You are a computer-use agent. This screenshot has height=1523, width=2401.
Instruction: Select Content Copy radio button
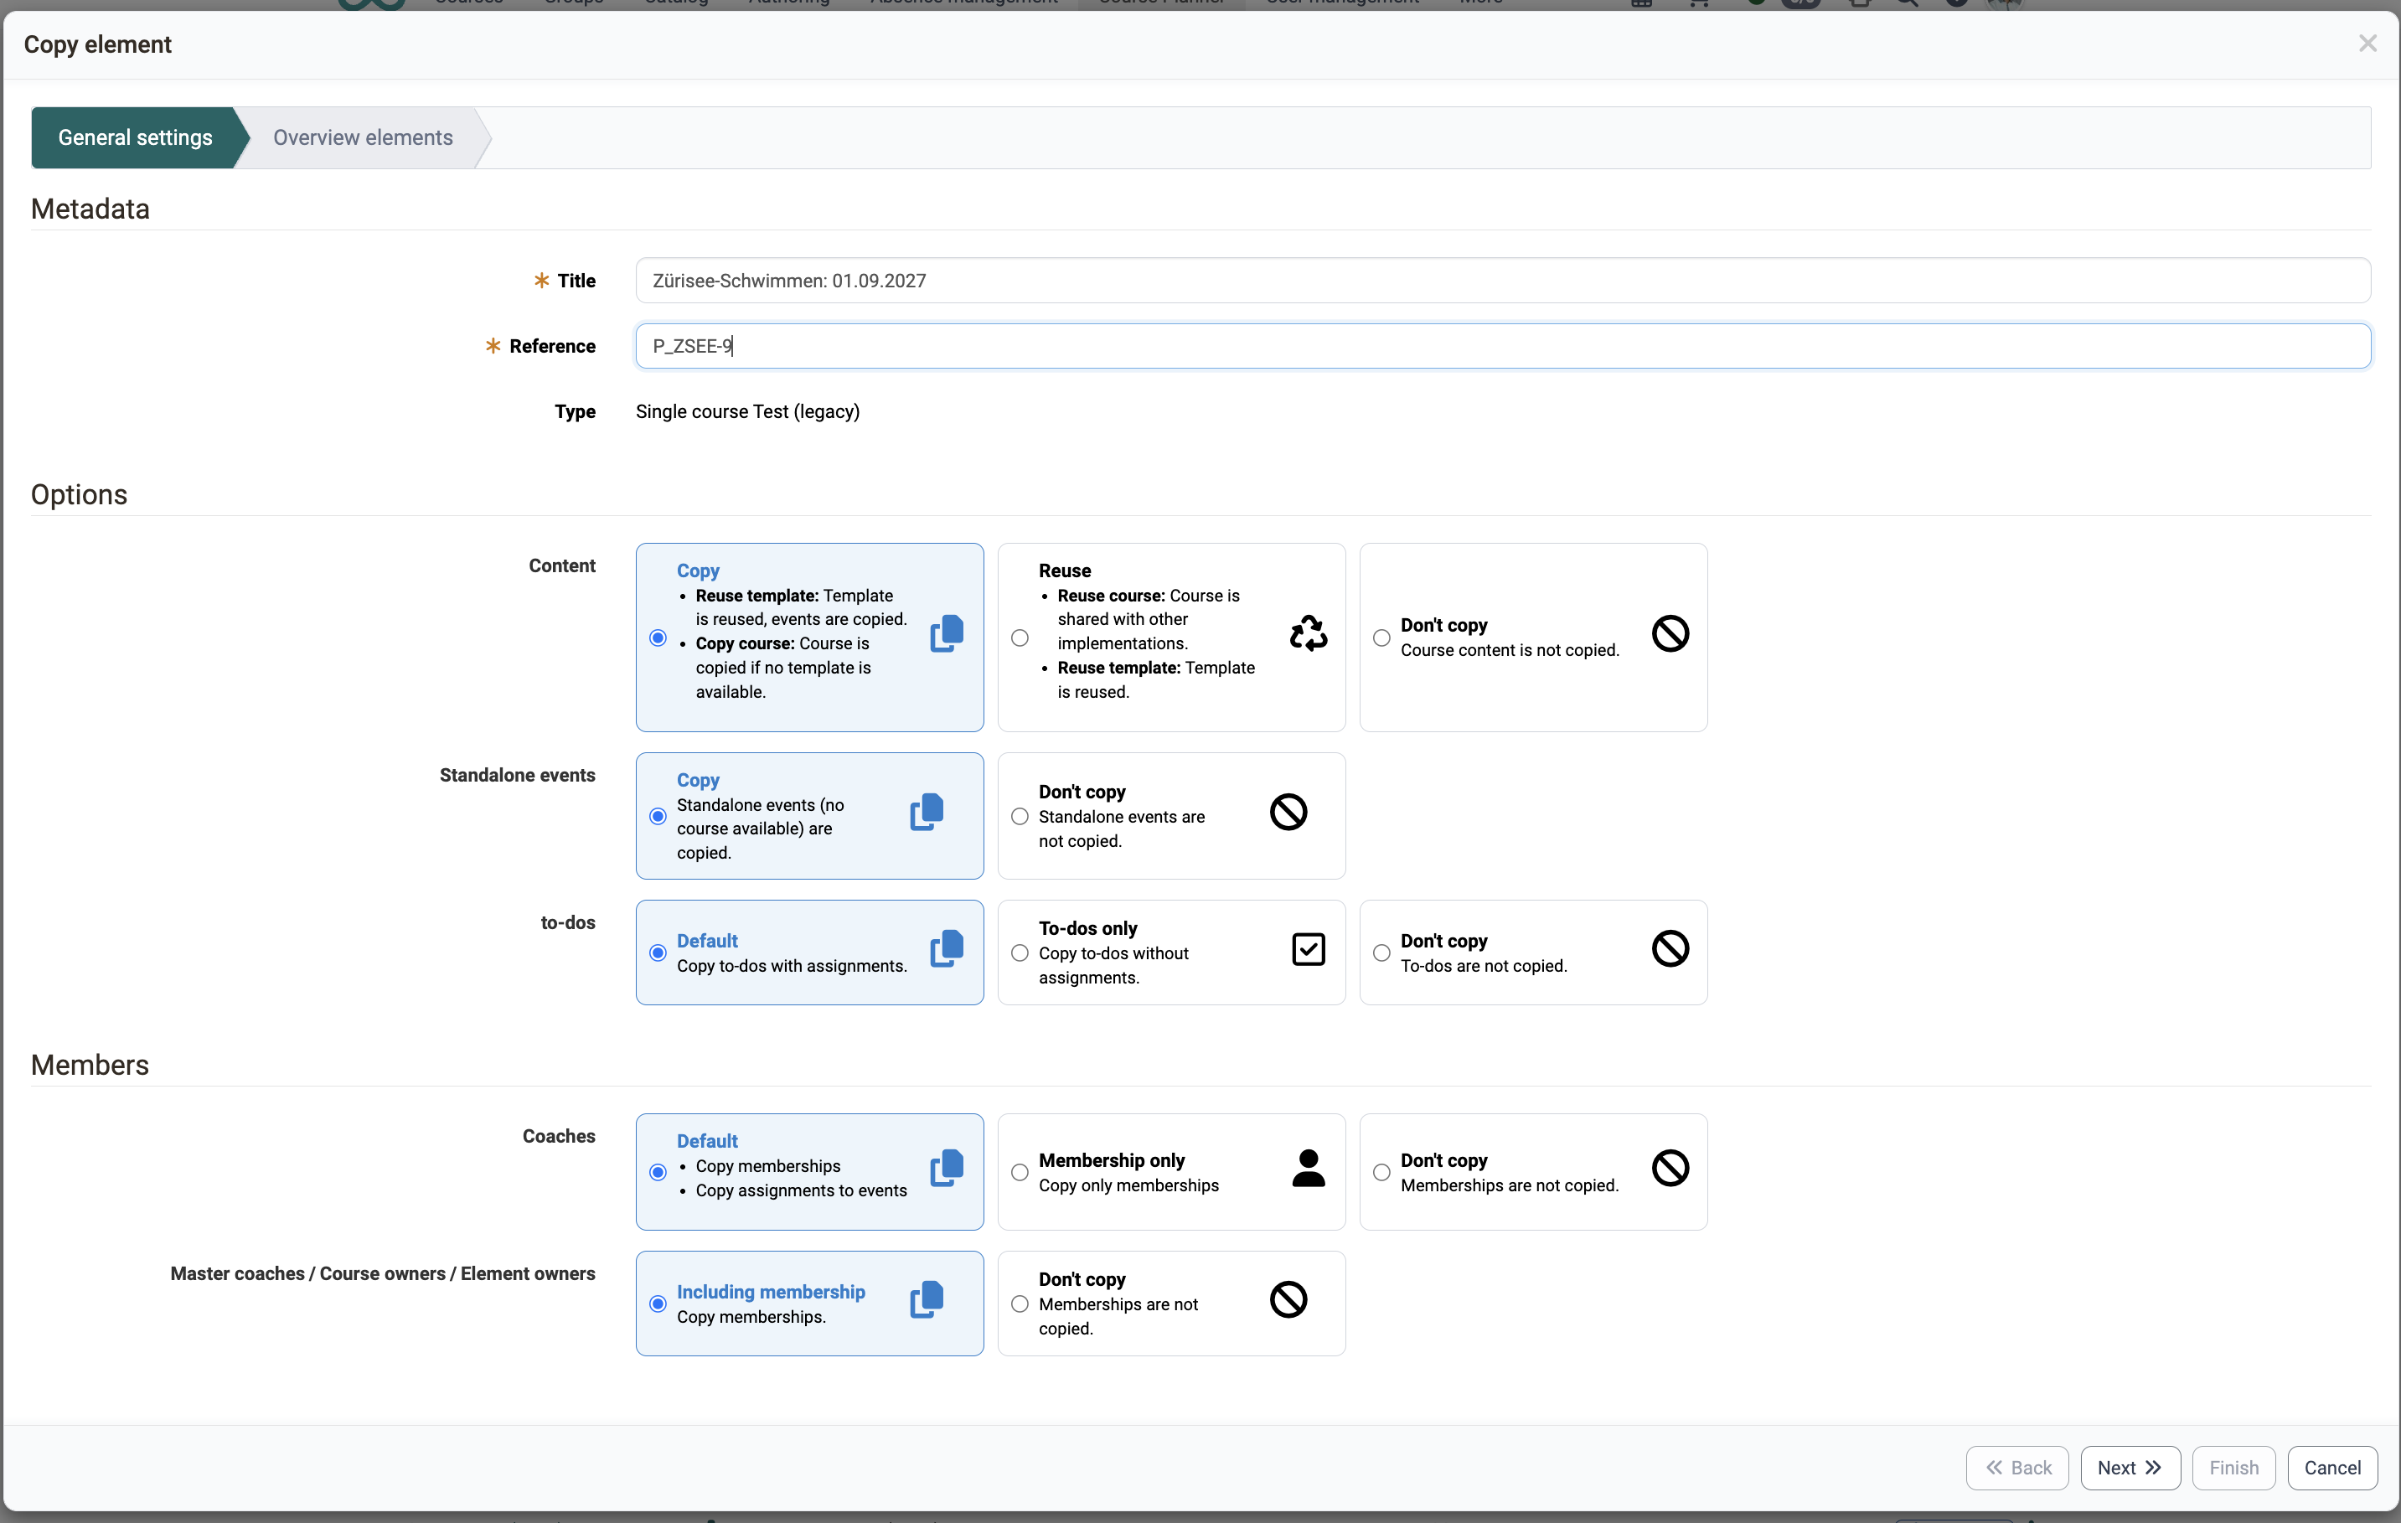tap(658, 638)
